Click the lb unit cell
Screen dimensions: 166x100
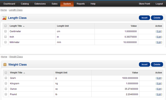point(73,94)
